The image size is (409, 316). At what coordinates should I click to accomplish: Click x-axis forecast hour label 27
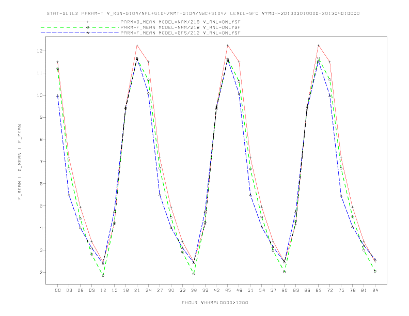(160, 290)
